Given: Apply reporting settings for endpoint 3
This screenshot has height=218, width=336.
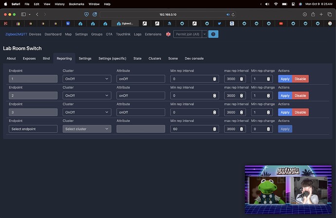Looking at the screenshot, I should point(285,112).
